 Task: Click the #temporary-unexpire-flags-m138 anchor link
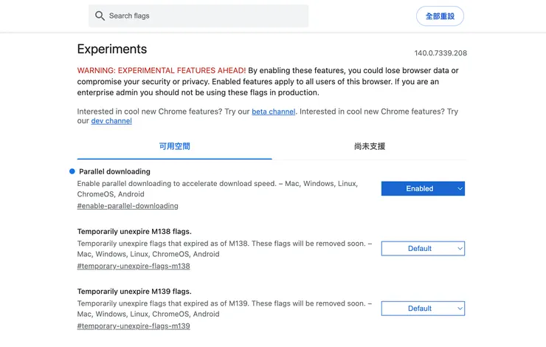pos(134,266)
